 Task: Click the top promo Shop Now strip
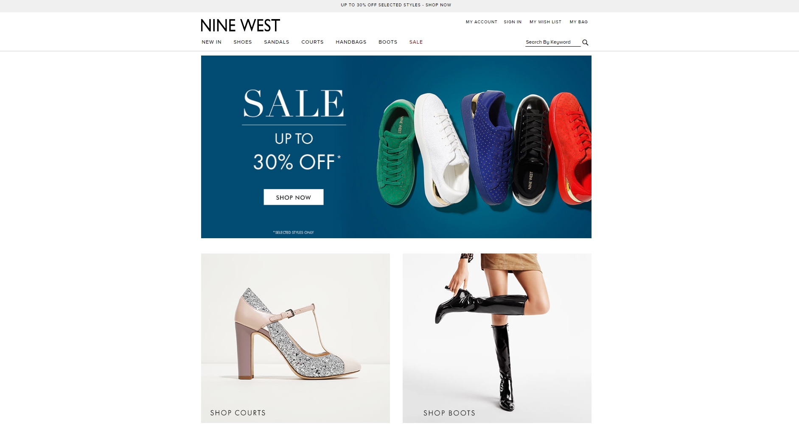click(x=396, y=5)
